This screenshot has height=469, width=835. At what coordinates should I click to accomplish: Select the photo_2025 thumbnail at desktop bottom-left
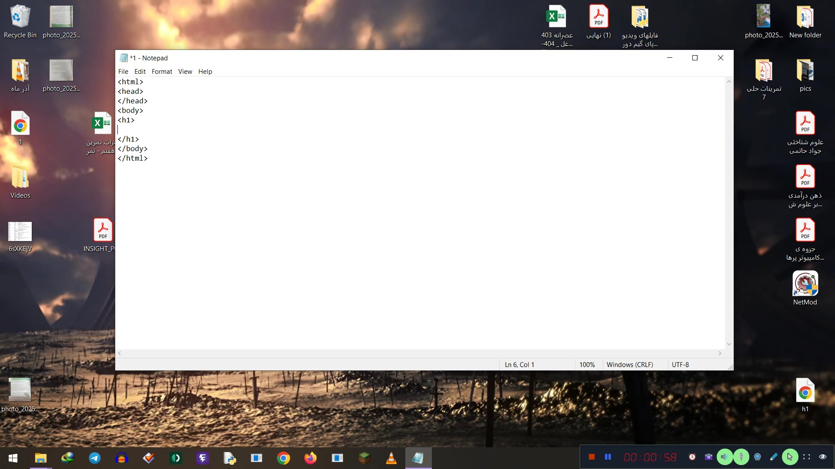tap(20, 395)
